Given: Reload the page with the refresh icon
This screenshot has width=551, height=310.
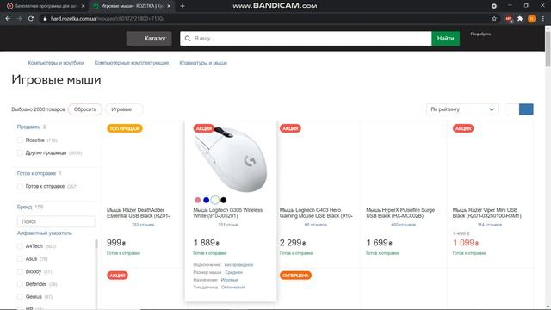Looking at the screenshot, I should tap(31, 19).
